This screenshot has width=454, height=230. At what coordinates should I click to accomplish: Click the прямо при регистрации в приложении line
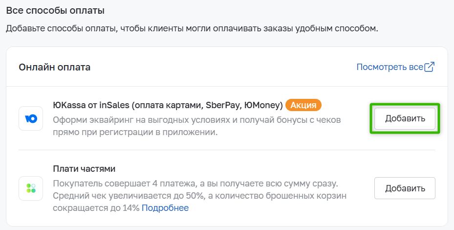[135, 132]
